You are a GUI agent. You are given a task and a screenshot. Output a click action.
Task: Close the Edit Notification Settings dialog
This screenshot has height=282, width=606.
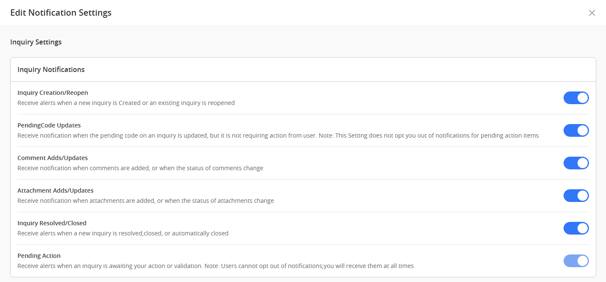[592, 13]
